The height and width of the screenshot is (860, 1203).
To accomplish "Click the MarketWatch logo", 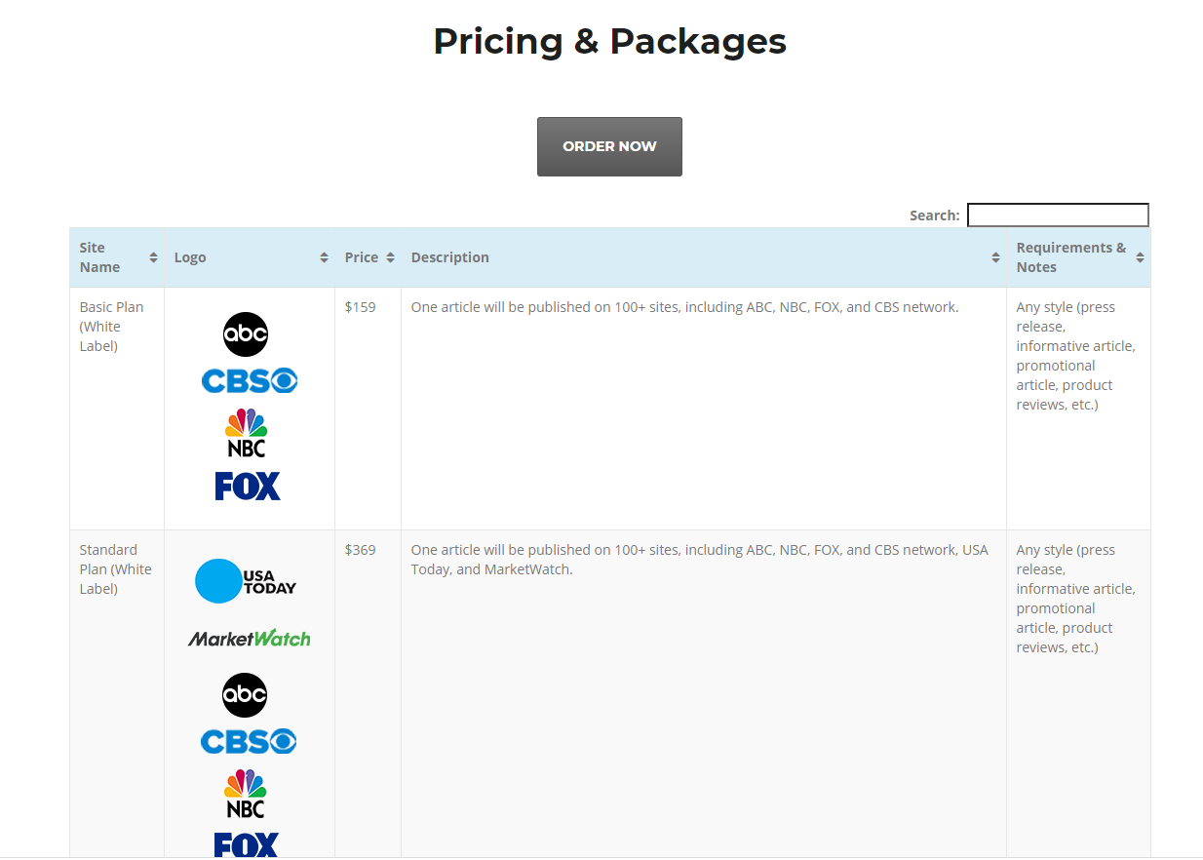I will click(x=249, y=639).
